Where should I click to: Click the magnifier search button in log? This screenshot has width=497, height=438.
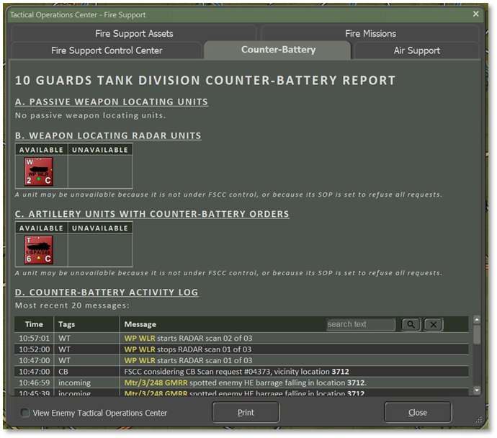[x=410, y=325]
